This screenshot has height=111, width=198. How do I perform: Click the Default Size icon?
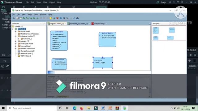pos(74,18)
